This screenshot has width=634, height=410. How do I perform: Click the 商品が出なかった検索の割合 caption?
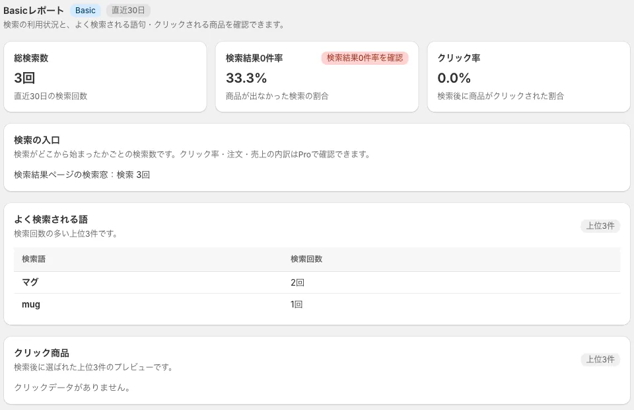click(x=277, y=96)
